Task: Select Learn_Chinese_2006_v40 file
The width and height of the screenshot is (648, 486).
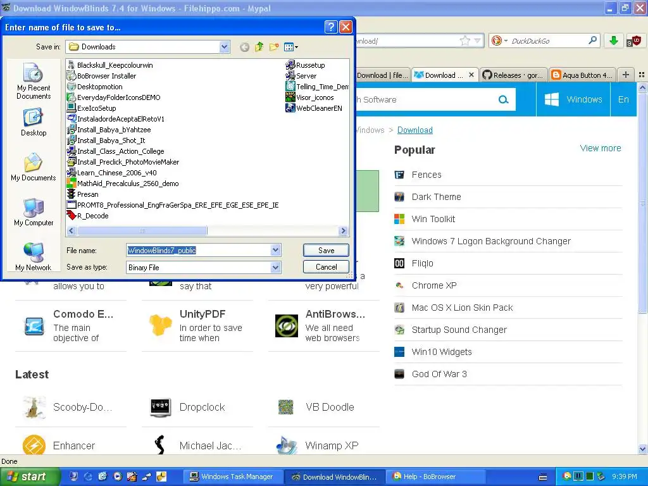Action: click(x=112, y=173)
